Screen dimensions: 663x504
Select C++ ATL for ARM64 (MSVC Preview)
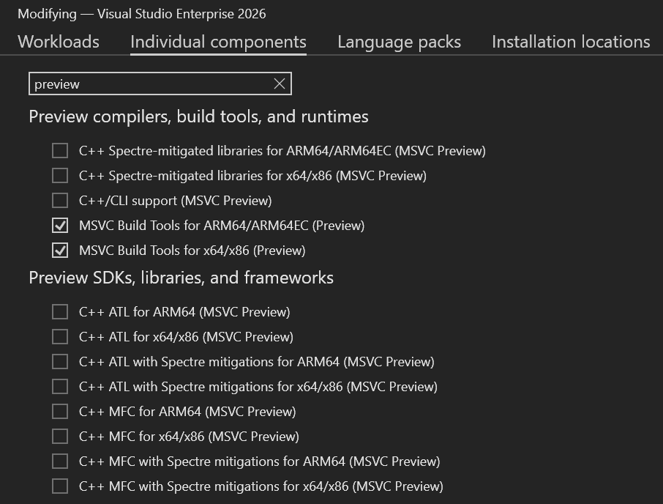pos(59,311)
